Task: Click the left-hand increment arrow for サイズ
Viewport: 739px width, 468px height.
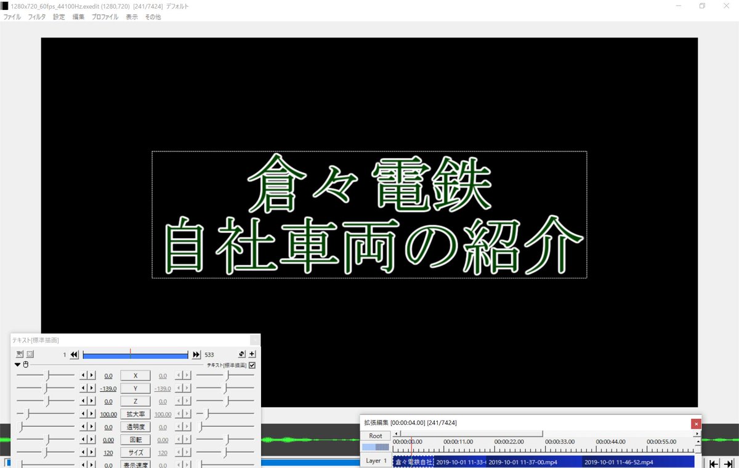Action: pyautogui.click(x=92, y=453)
